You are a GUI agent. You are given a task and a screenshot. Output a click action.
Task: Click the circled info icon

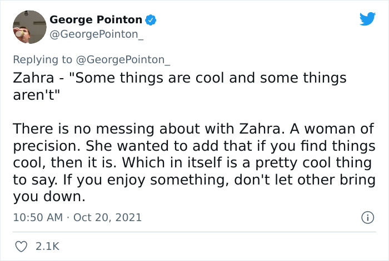[367, 218]
